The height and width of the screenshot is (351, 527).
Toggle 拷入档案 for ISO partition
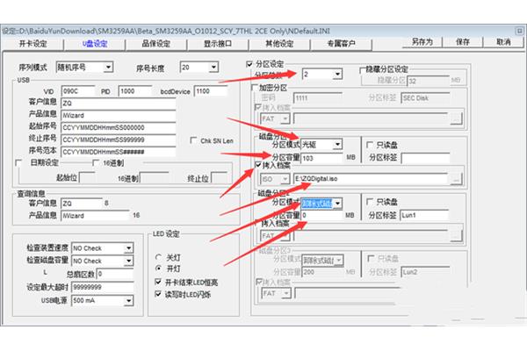[257, 165]
